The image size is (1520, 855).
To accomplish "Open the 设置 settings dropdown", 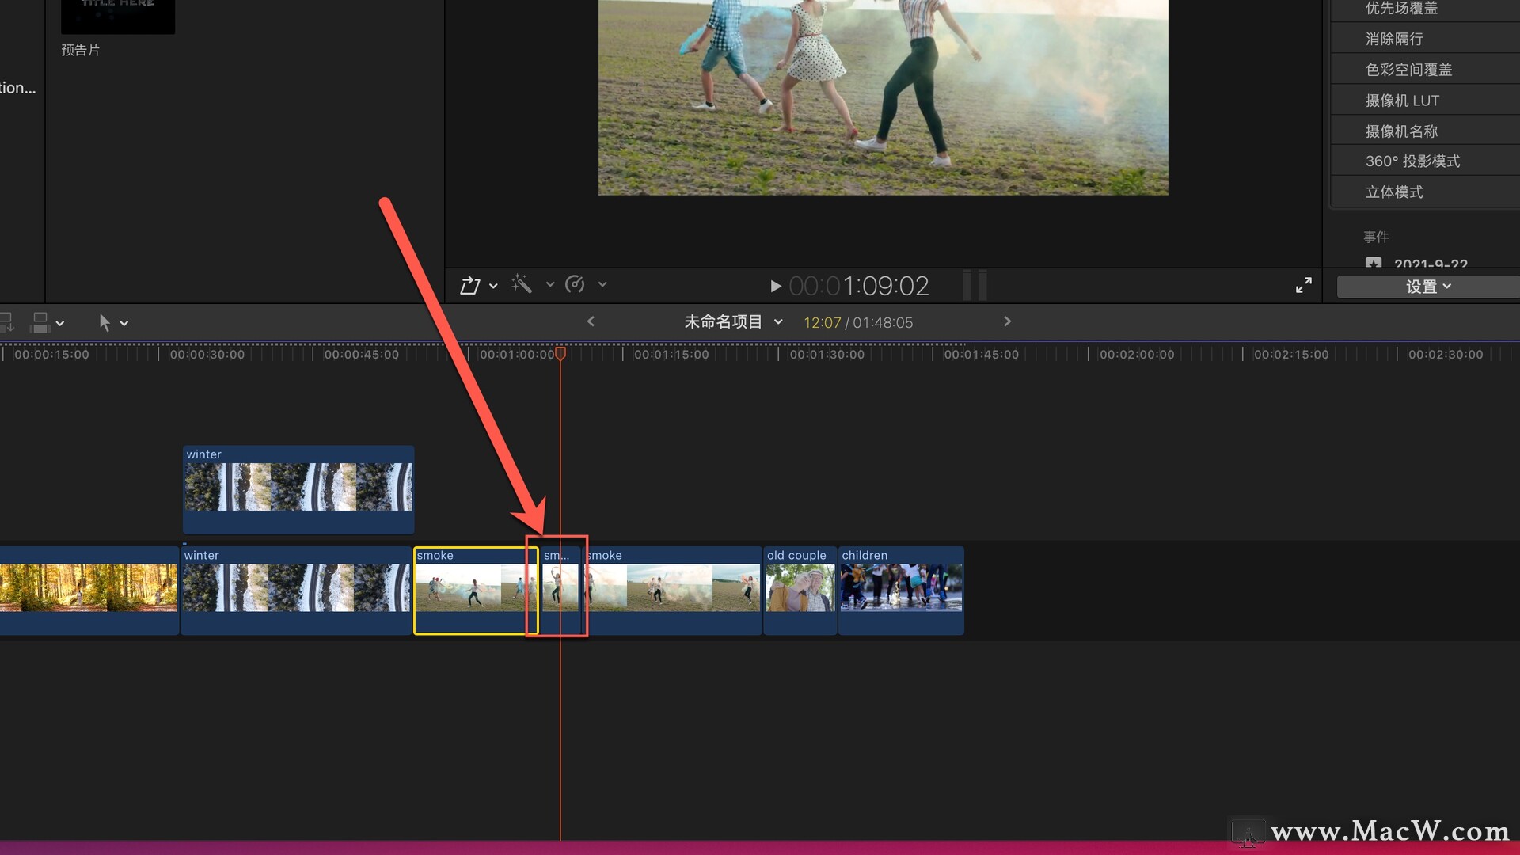I will click(x=1428, y=287).
